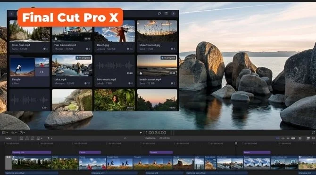Open the trim tools dropdown
The image size is (316, 175).
coord(14,133)
